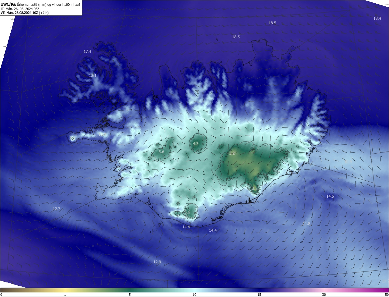Click the 'VT: Mán. 26.08.2024 10Z (+7 h)' line

[25, 13]
